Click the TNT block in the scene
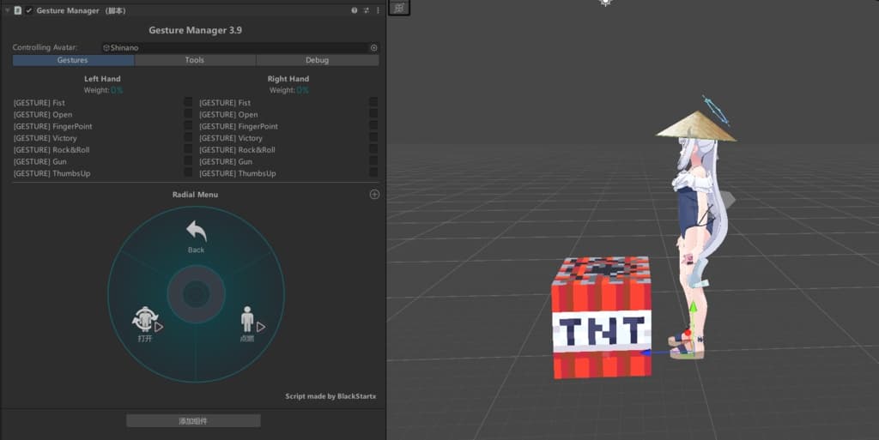Image resolution: width=879 pixels, height=440 pixels. pos(601,319)
